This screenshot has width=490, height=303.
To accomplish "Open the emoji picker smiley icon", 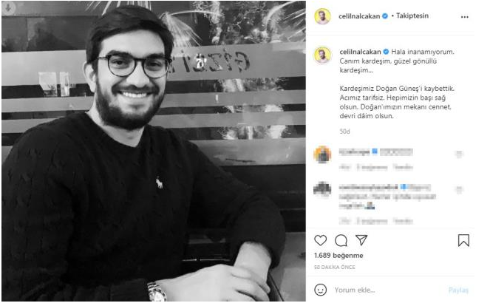I will click(x=320, y=290).
